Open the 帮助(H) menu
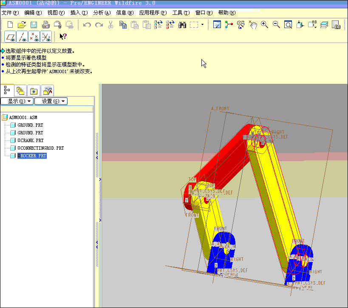This screenshot has width=348, height=308. pyautogui.click(x=227, y=13)
